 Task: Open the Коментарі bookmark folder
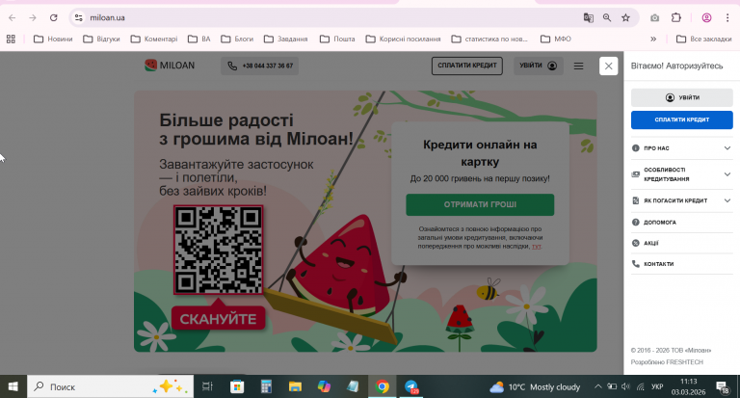(154, 40)
